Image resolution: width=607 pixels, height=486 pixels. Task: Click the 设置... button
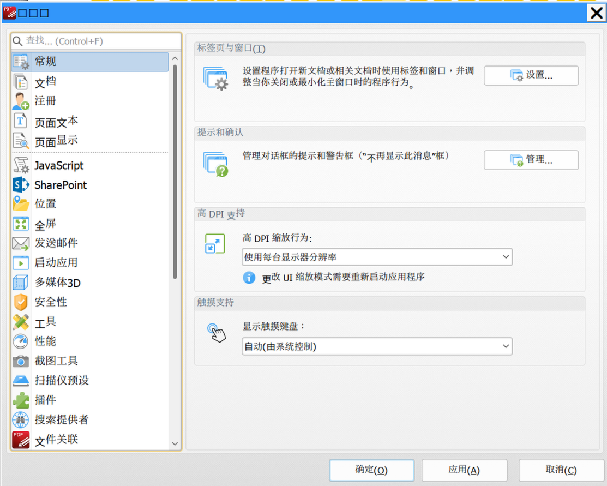click(x=531, y=76)
